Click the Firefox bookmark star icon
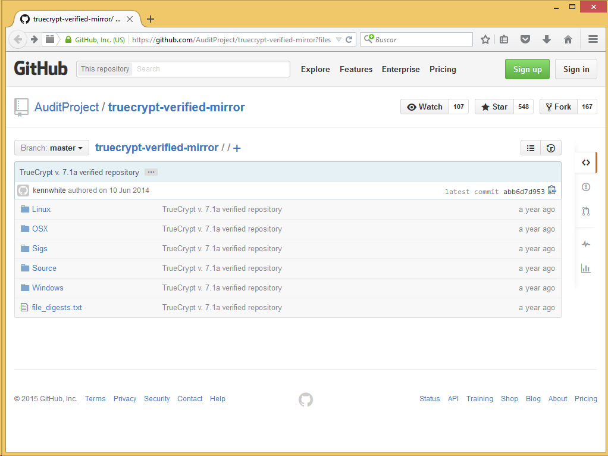Viewport: 608px width, 456px height. pos(485,39)
